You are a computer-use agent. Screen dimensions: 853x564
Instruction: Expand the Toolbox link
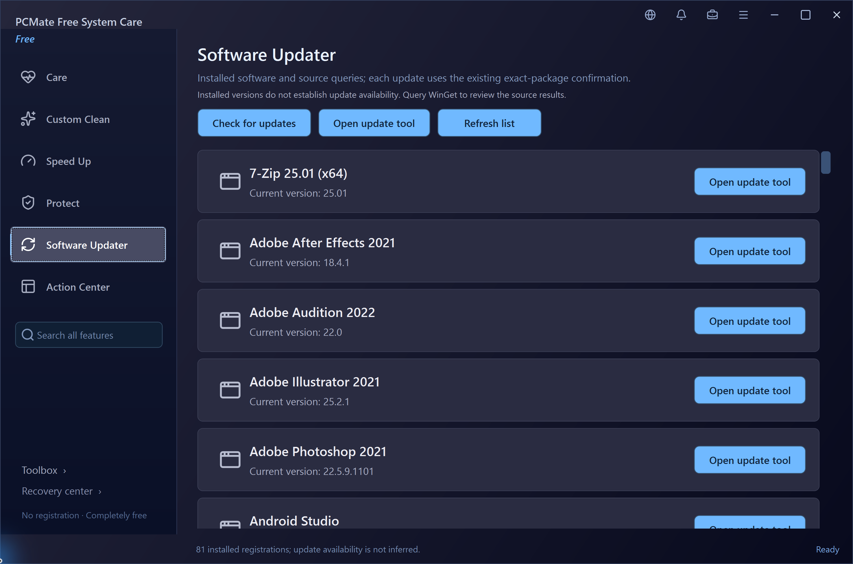click(x=44, y=470)
